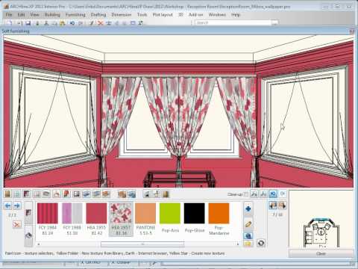The height and width of the screenshot is (269, 358).
Task: Open the Earth internet browser icon
Action: pyautogui.click(x=248, y=235)
